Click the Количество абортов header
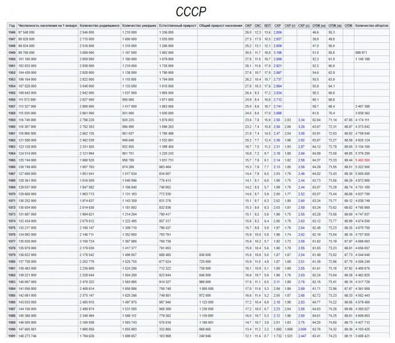Screen dimensions: 395x343 372,26
